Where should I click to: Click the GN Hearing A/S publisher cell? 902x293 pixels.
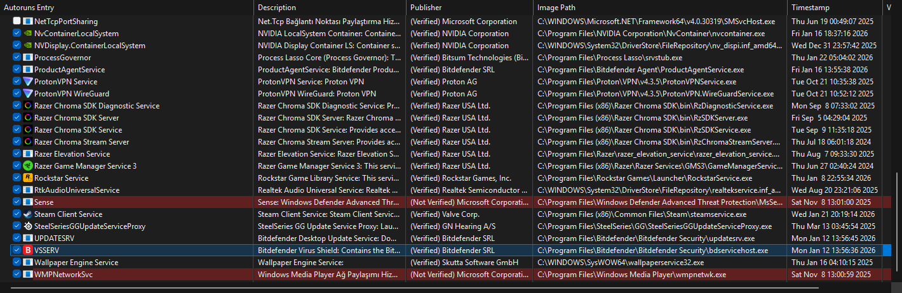tap(469, 226)
